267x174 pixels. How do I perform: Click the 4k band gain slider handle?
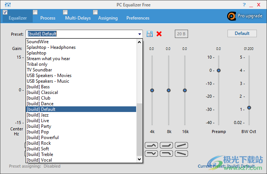pos(152,90)
